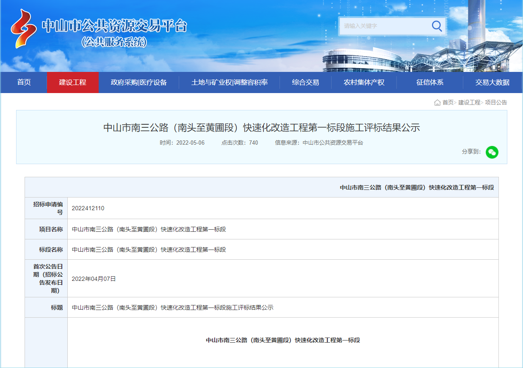Viewport: 523px width, 368px height.
Task: Click the 首页 text link in the breadcrumb
Action: point(448,103)
